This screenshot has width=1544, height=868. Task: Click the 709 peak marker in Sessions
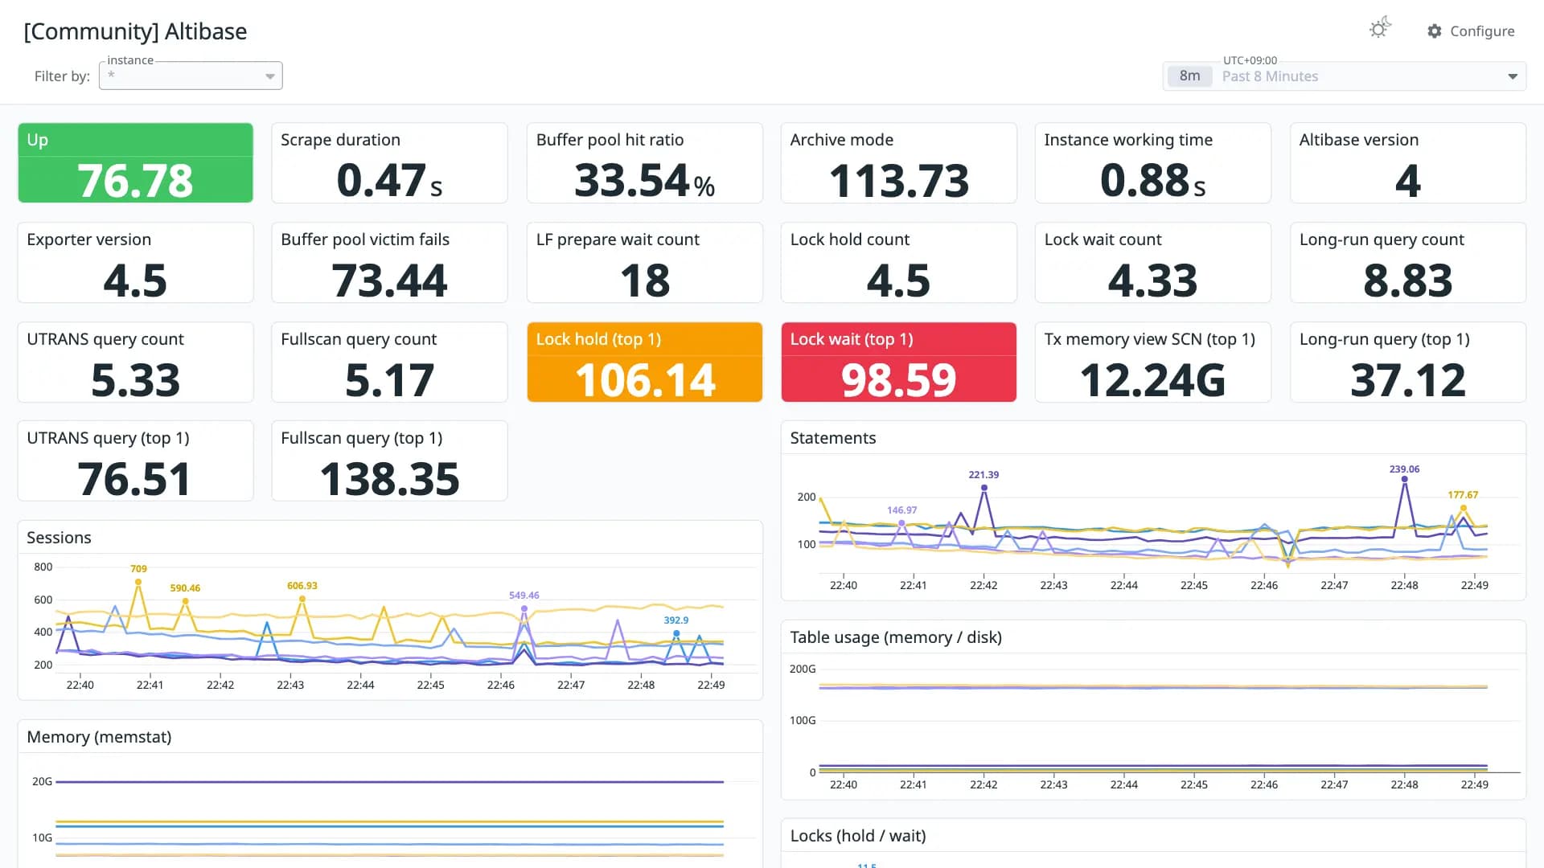click(138, 581)
